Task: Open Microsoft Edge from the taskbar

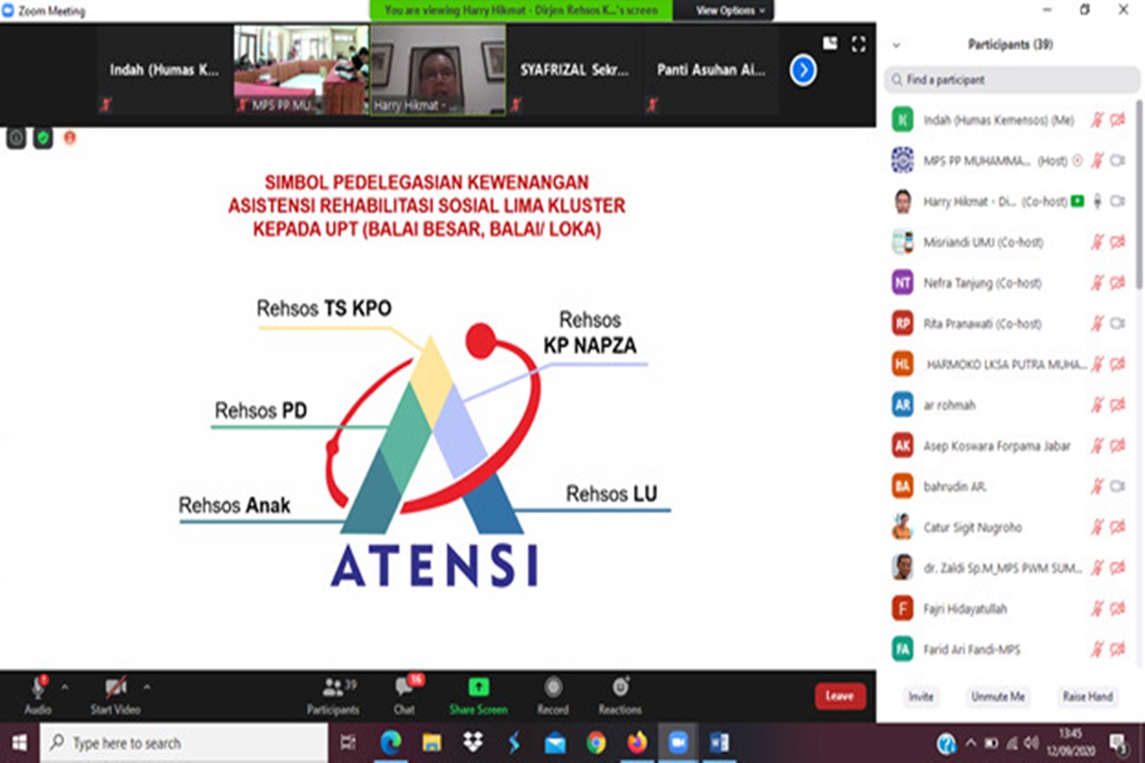Action: pos(391,743)
